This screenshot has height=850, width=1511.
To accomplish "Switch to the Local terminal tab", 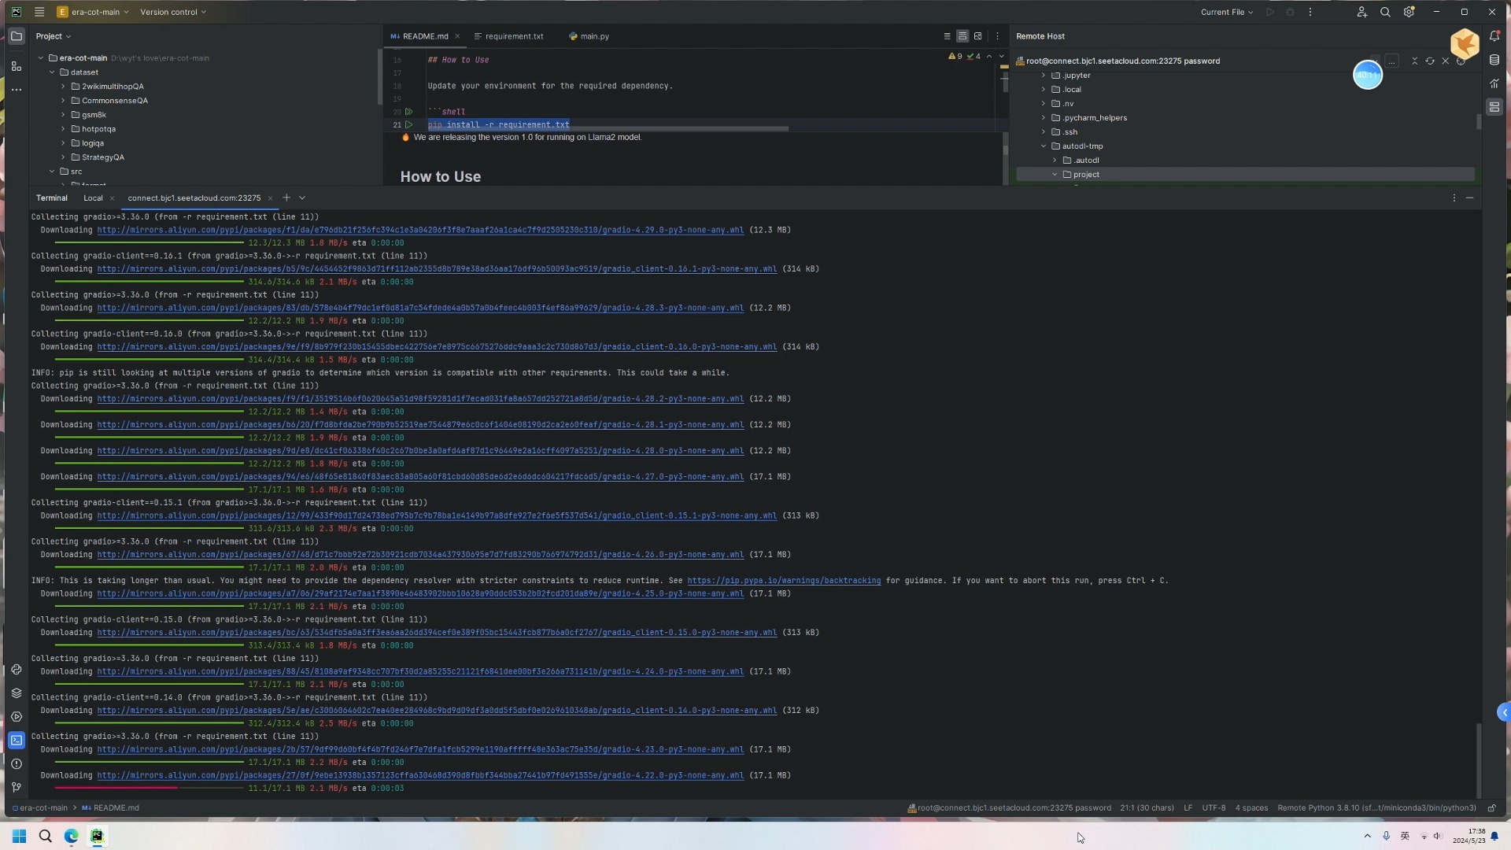I will pyautogui.click(x=93, y=198).
